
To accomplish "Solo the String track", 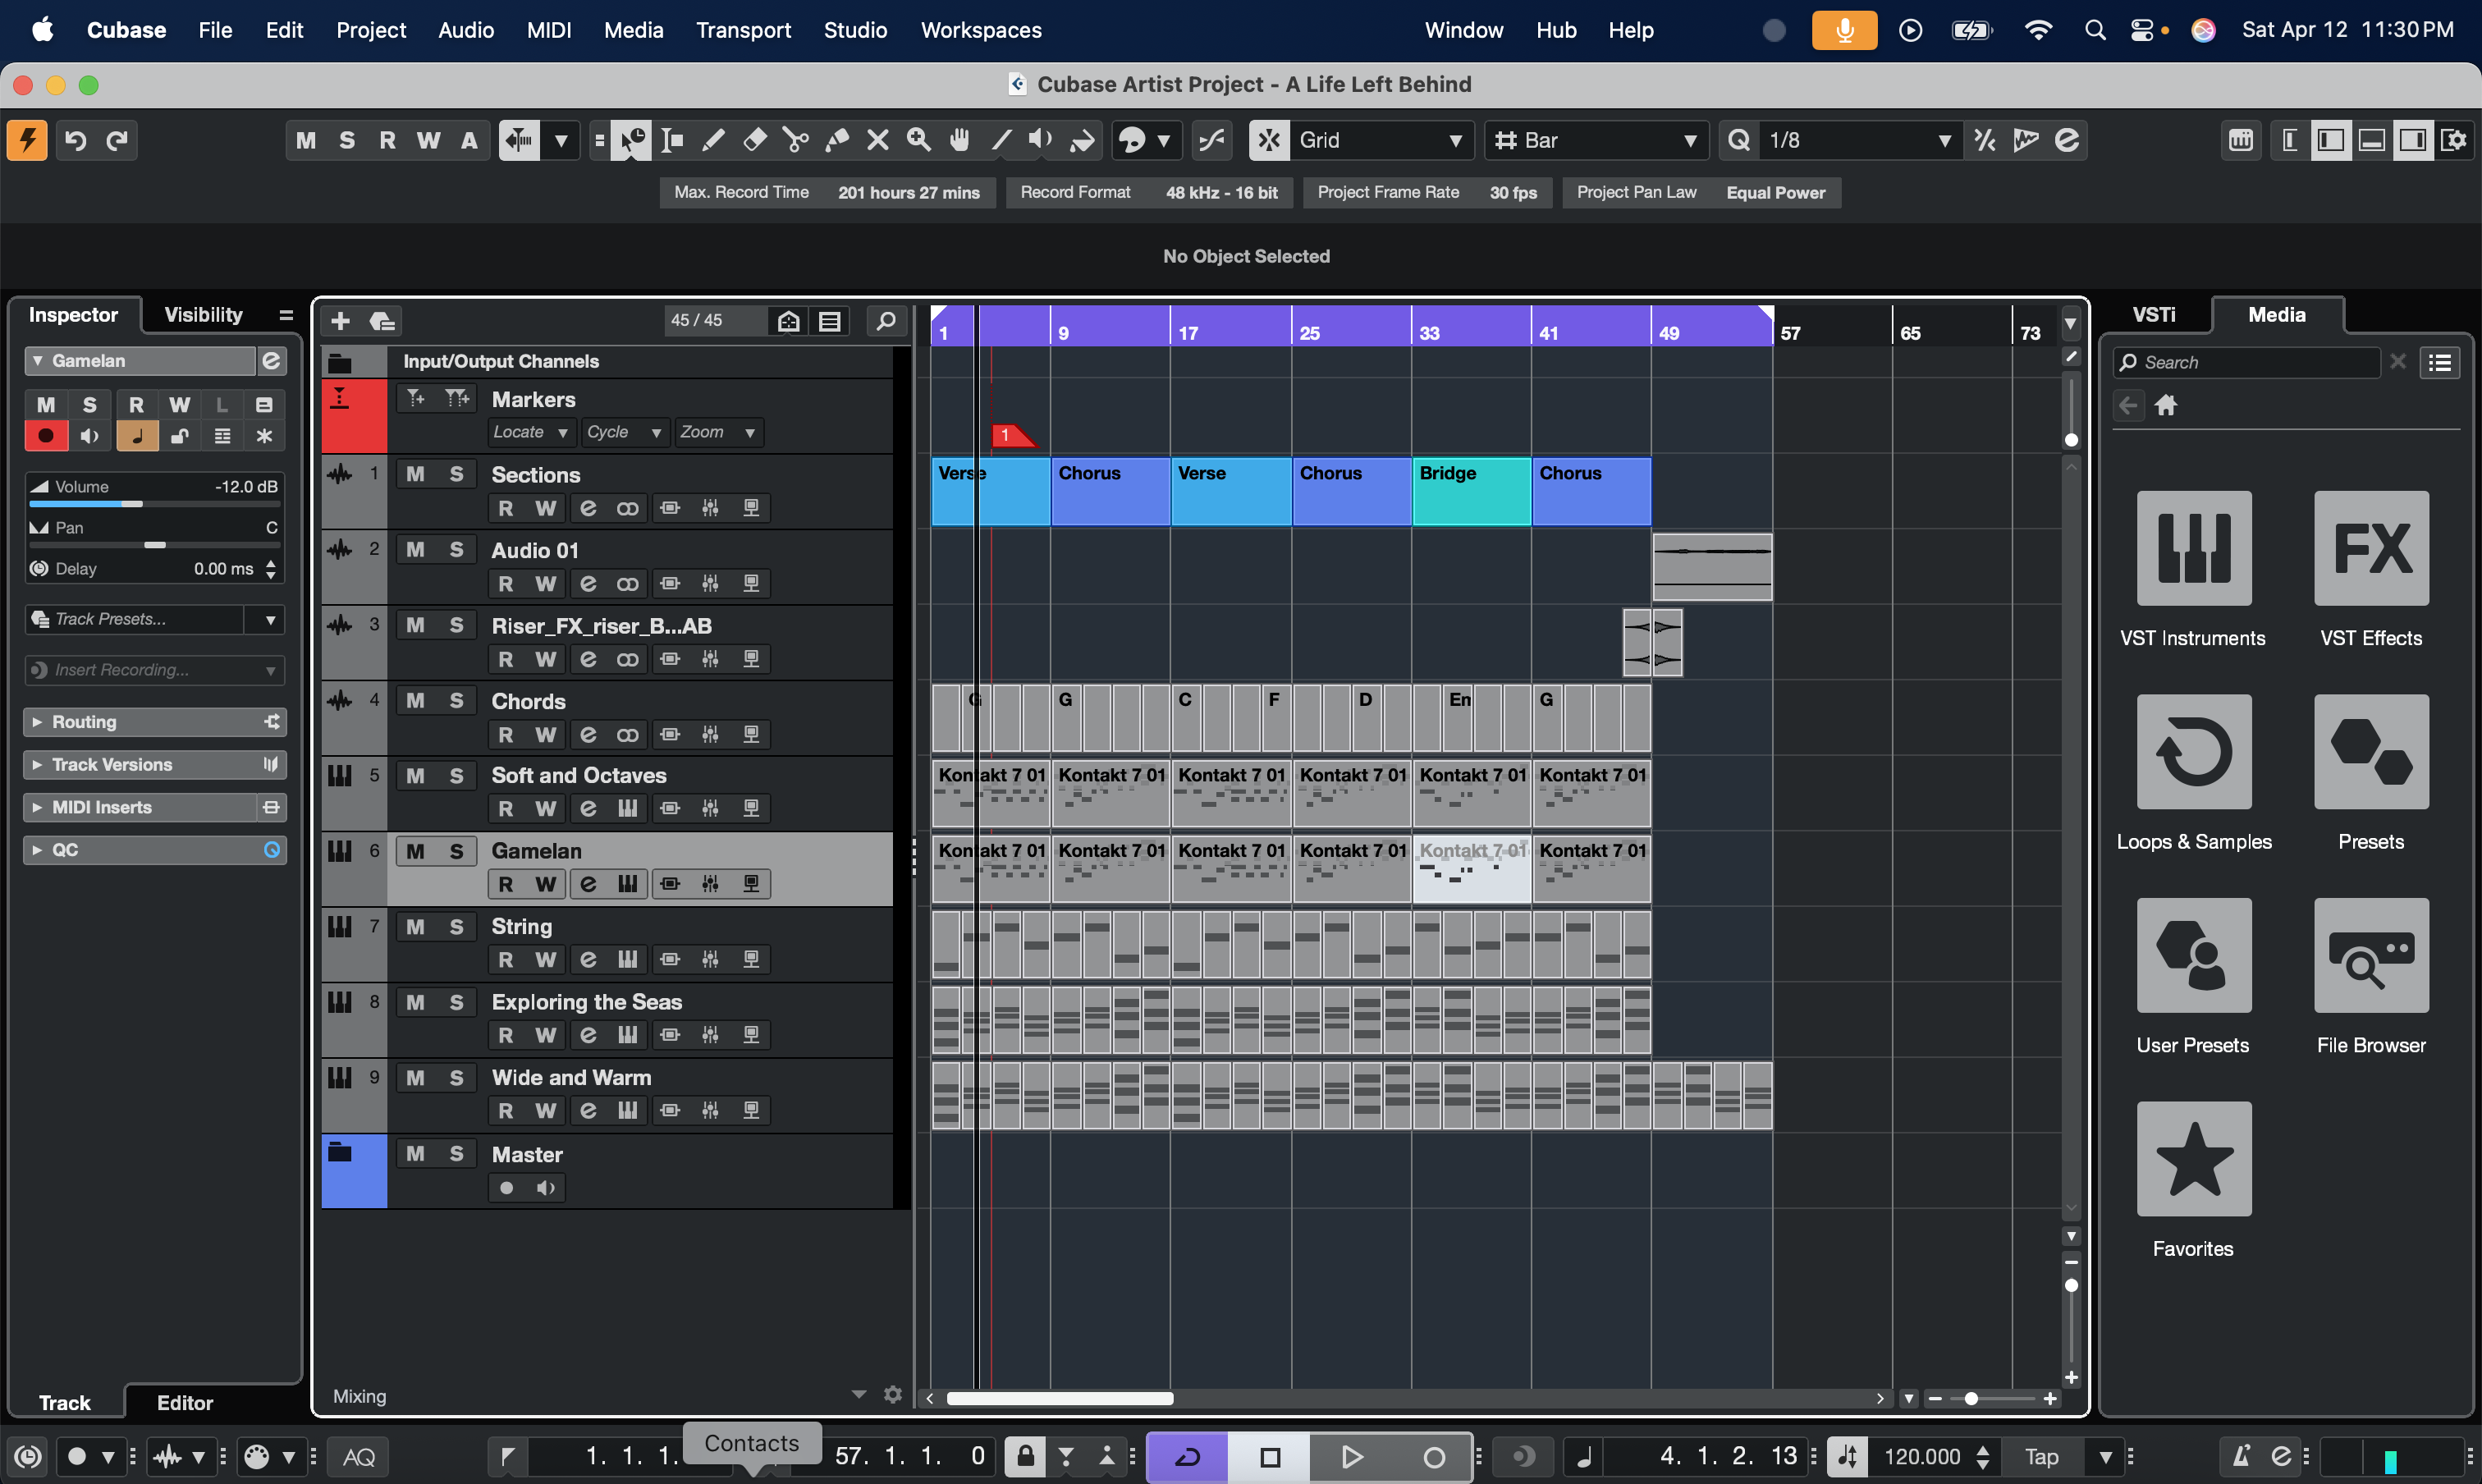I will click(456, 927).
